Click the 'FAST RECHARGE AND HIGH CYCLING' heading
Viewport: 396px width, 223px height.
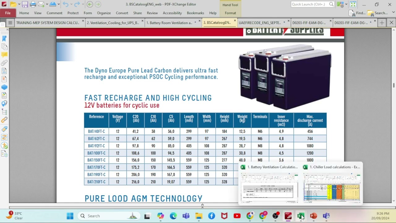[x=148, y=98]
